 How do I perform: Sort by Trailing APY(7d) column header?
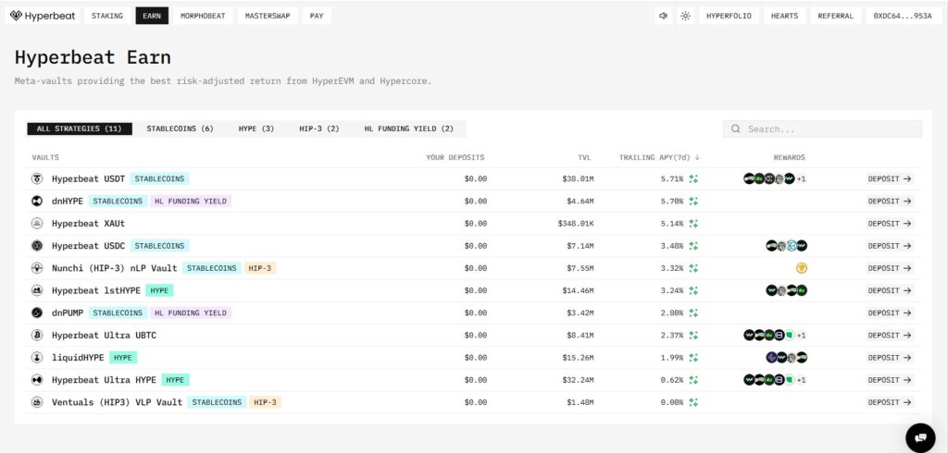(x=658, y=157)
